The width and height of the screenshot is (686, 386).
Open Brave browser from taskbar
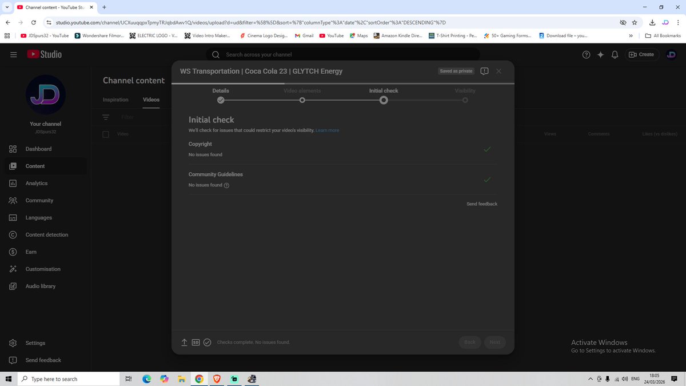tap(217, 379)
